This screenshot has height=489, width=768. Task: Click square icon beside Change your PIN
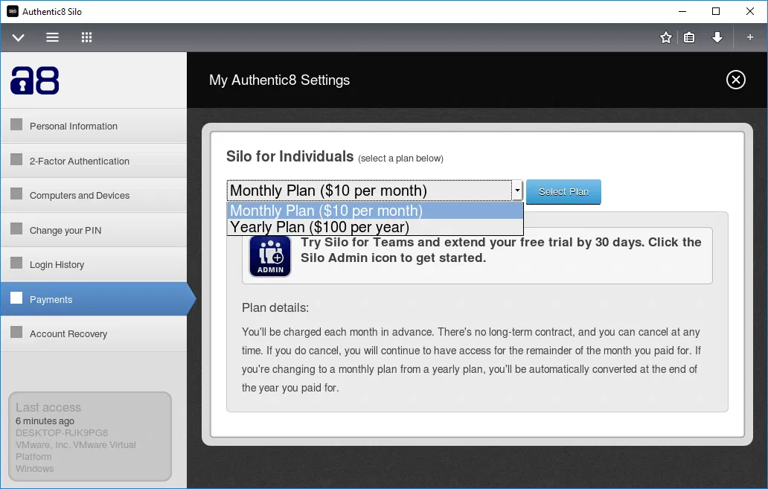(16, 228)
